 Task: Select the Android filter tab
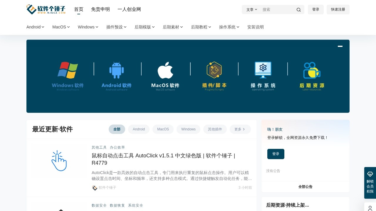(x=139, y=129)
